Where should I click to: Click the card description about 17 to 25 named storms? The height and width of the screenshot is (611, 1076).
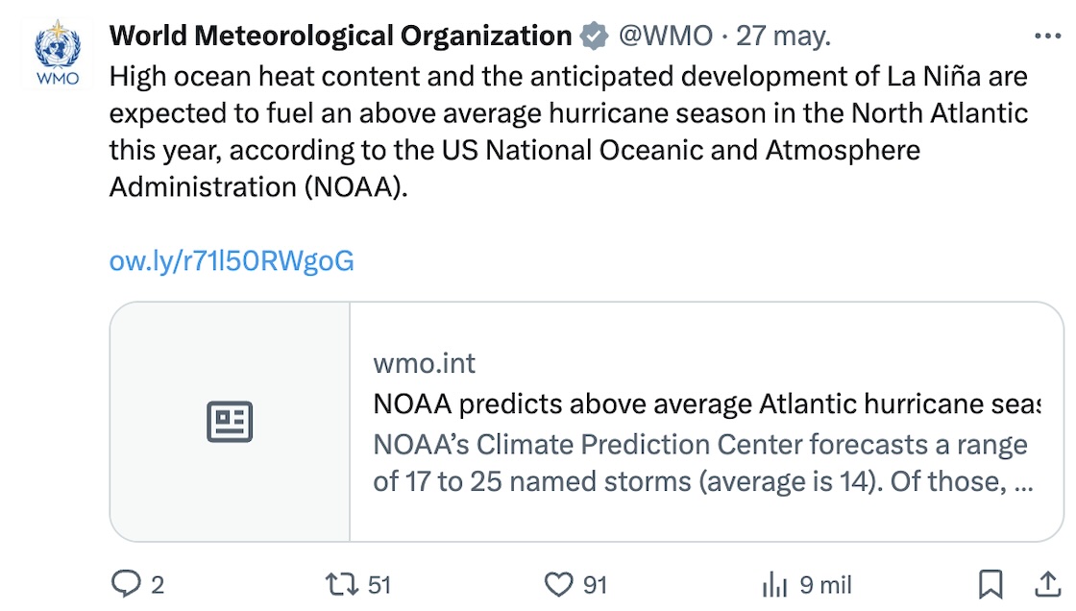(x=701, y=463)
